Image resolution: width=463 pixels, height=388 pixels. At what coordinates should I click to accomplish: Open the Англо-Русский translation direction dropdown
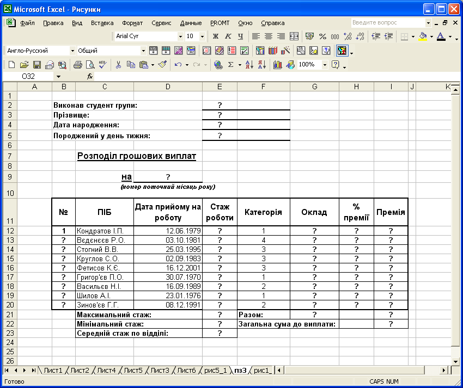click(72, 51)
